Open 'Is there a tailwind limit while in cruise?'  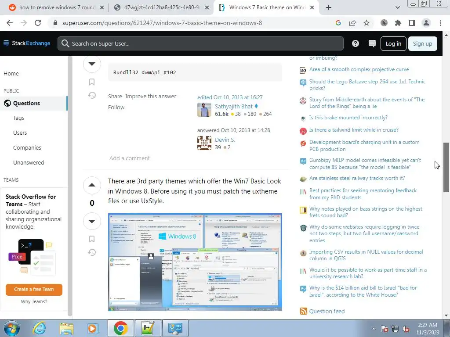pos(354,130)
